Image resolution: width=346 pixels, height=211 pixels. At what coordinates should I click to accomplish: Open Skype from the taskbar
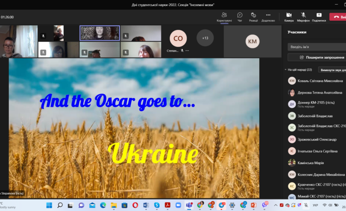[157, 205]
